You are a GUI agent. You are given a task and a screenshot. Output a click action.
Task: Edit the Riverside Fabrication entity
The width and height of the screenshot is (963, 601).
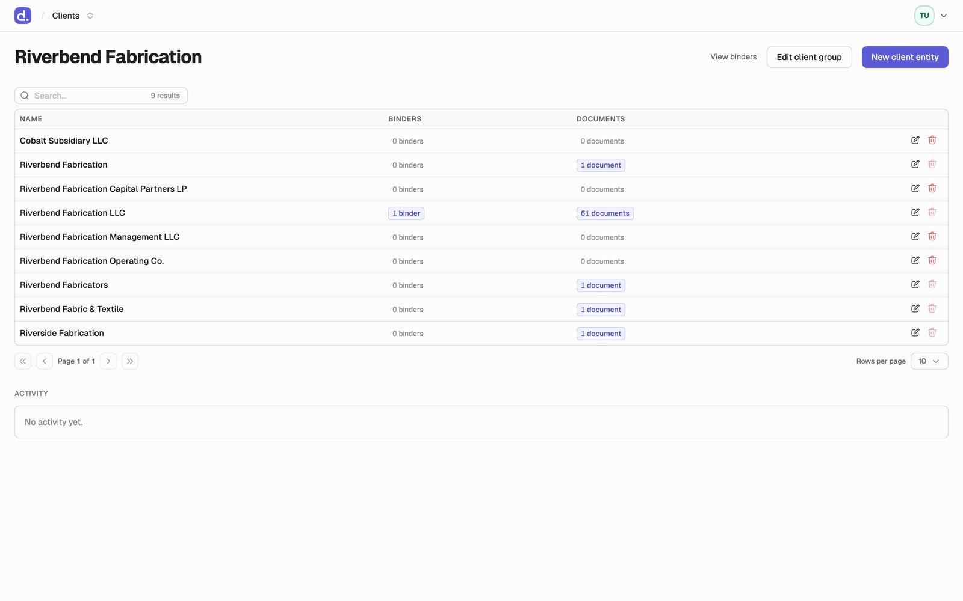click(915, 332)
